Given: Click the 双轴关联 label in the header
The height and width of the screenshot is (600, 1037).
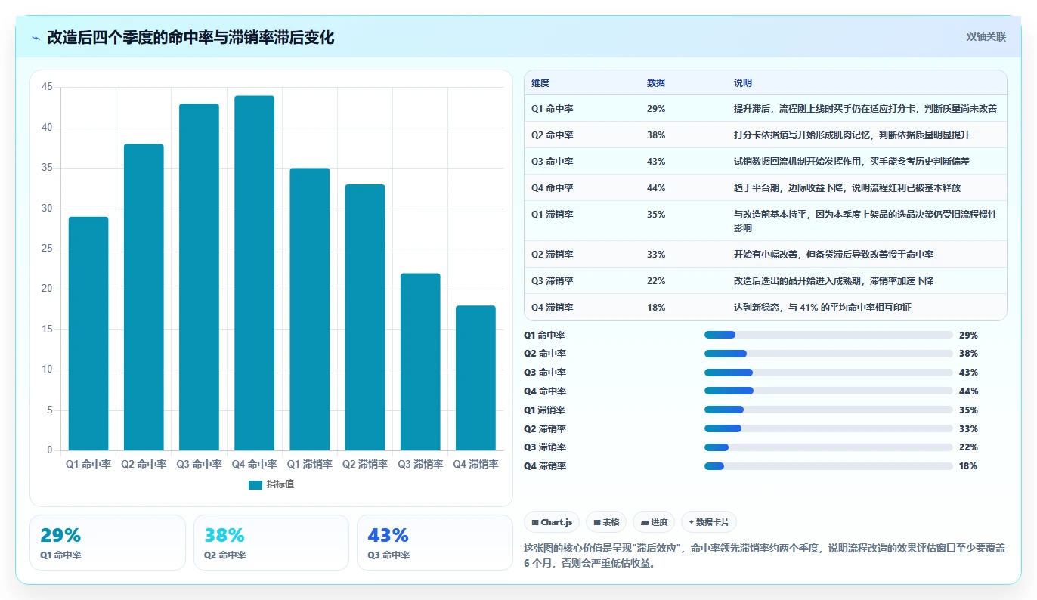Looking at the screenshot, I should tap(986, 37).
